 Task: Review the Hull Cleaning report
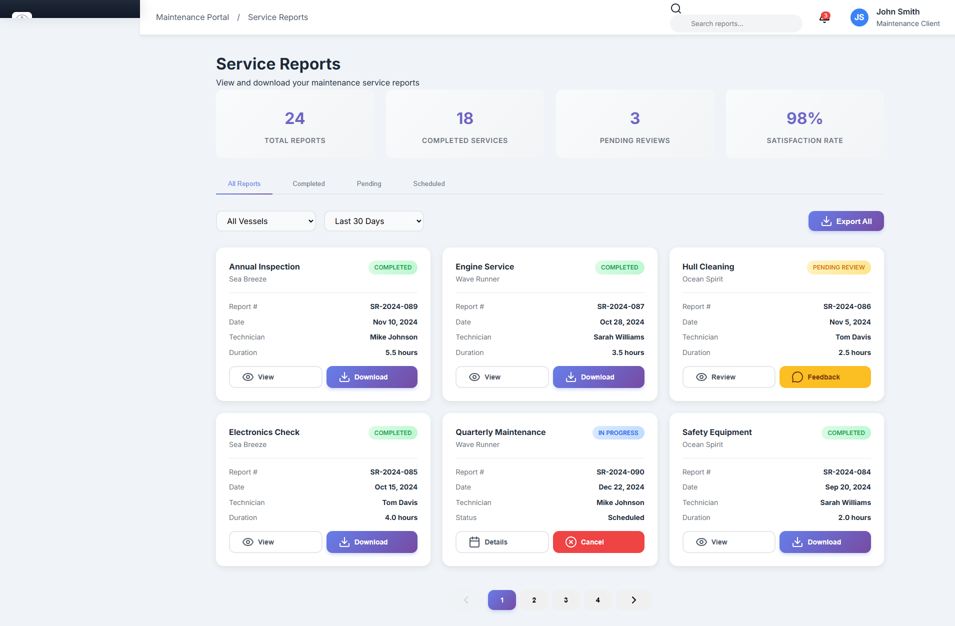728,377
